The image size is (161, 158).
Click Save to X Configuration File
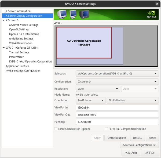coord(139,145)
